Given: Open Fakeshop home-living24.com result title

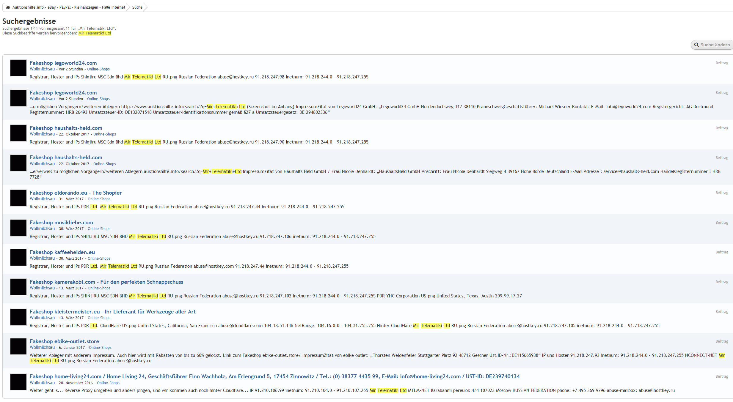Looking at the screenshot, I should 275,376.
